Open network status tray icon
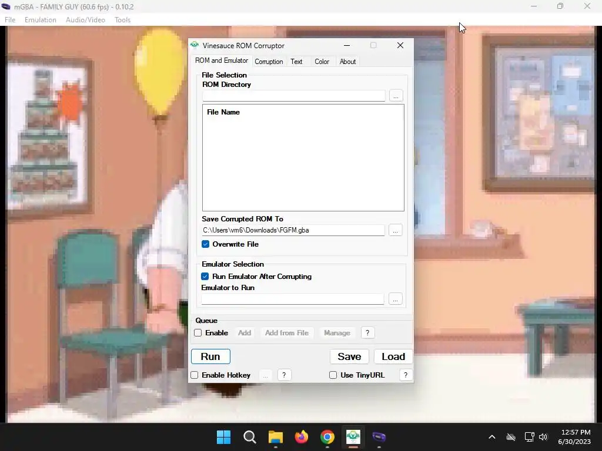 pos(529,437)
